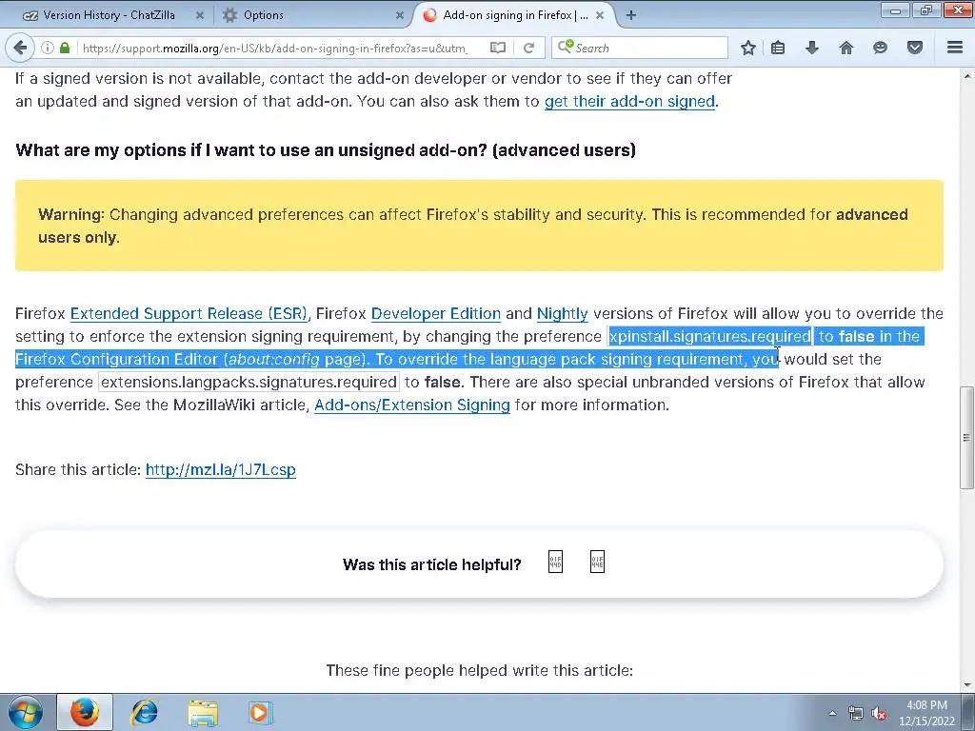This screenshot has width=975, height=731.
Task: Open Windows Explorer from taskbar
Action: (x=203, y=713)
